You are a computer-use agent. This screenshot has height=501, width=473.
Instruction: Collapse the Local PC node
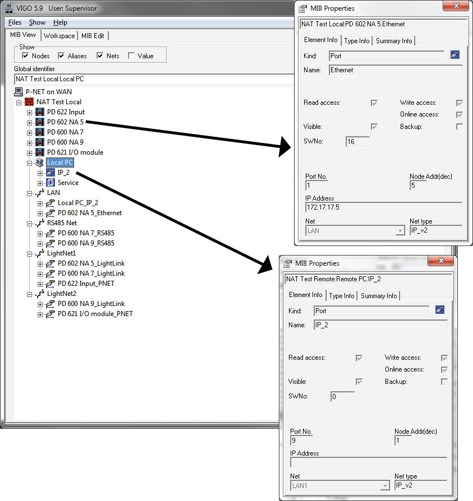pyautogui.click(x=29, y=163)
